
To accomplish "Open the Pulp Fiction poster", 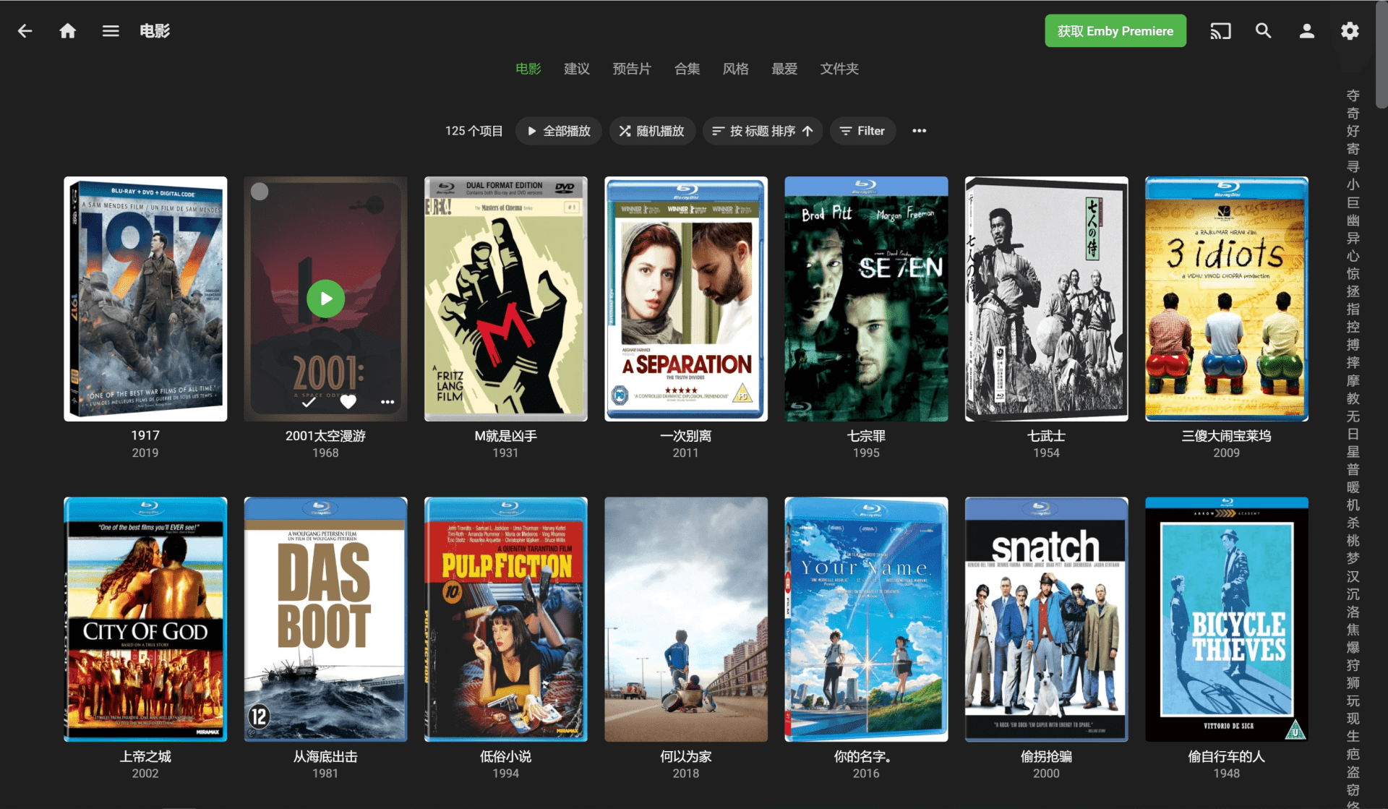I will pos(505,619).
